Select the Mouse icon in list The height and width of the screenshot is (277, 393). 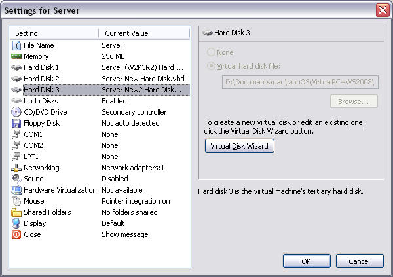coord(16,201)
